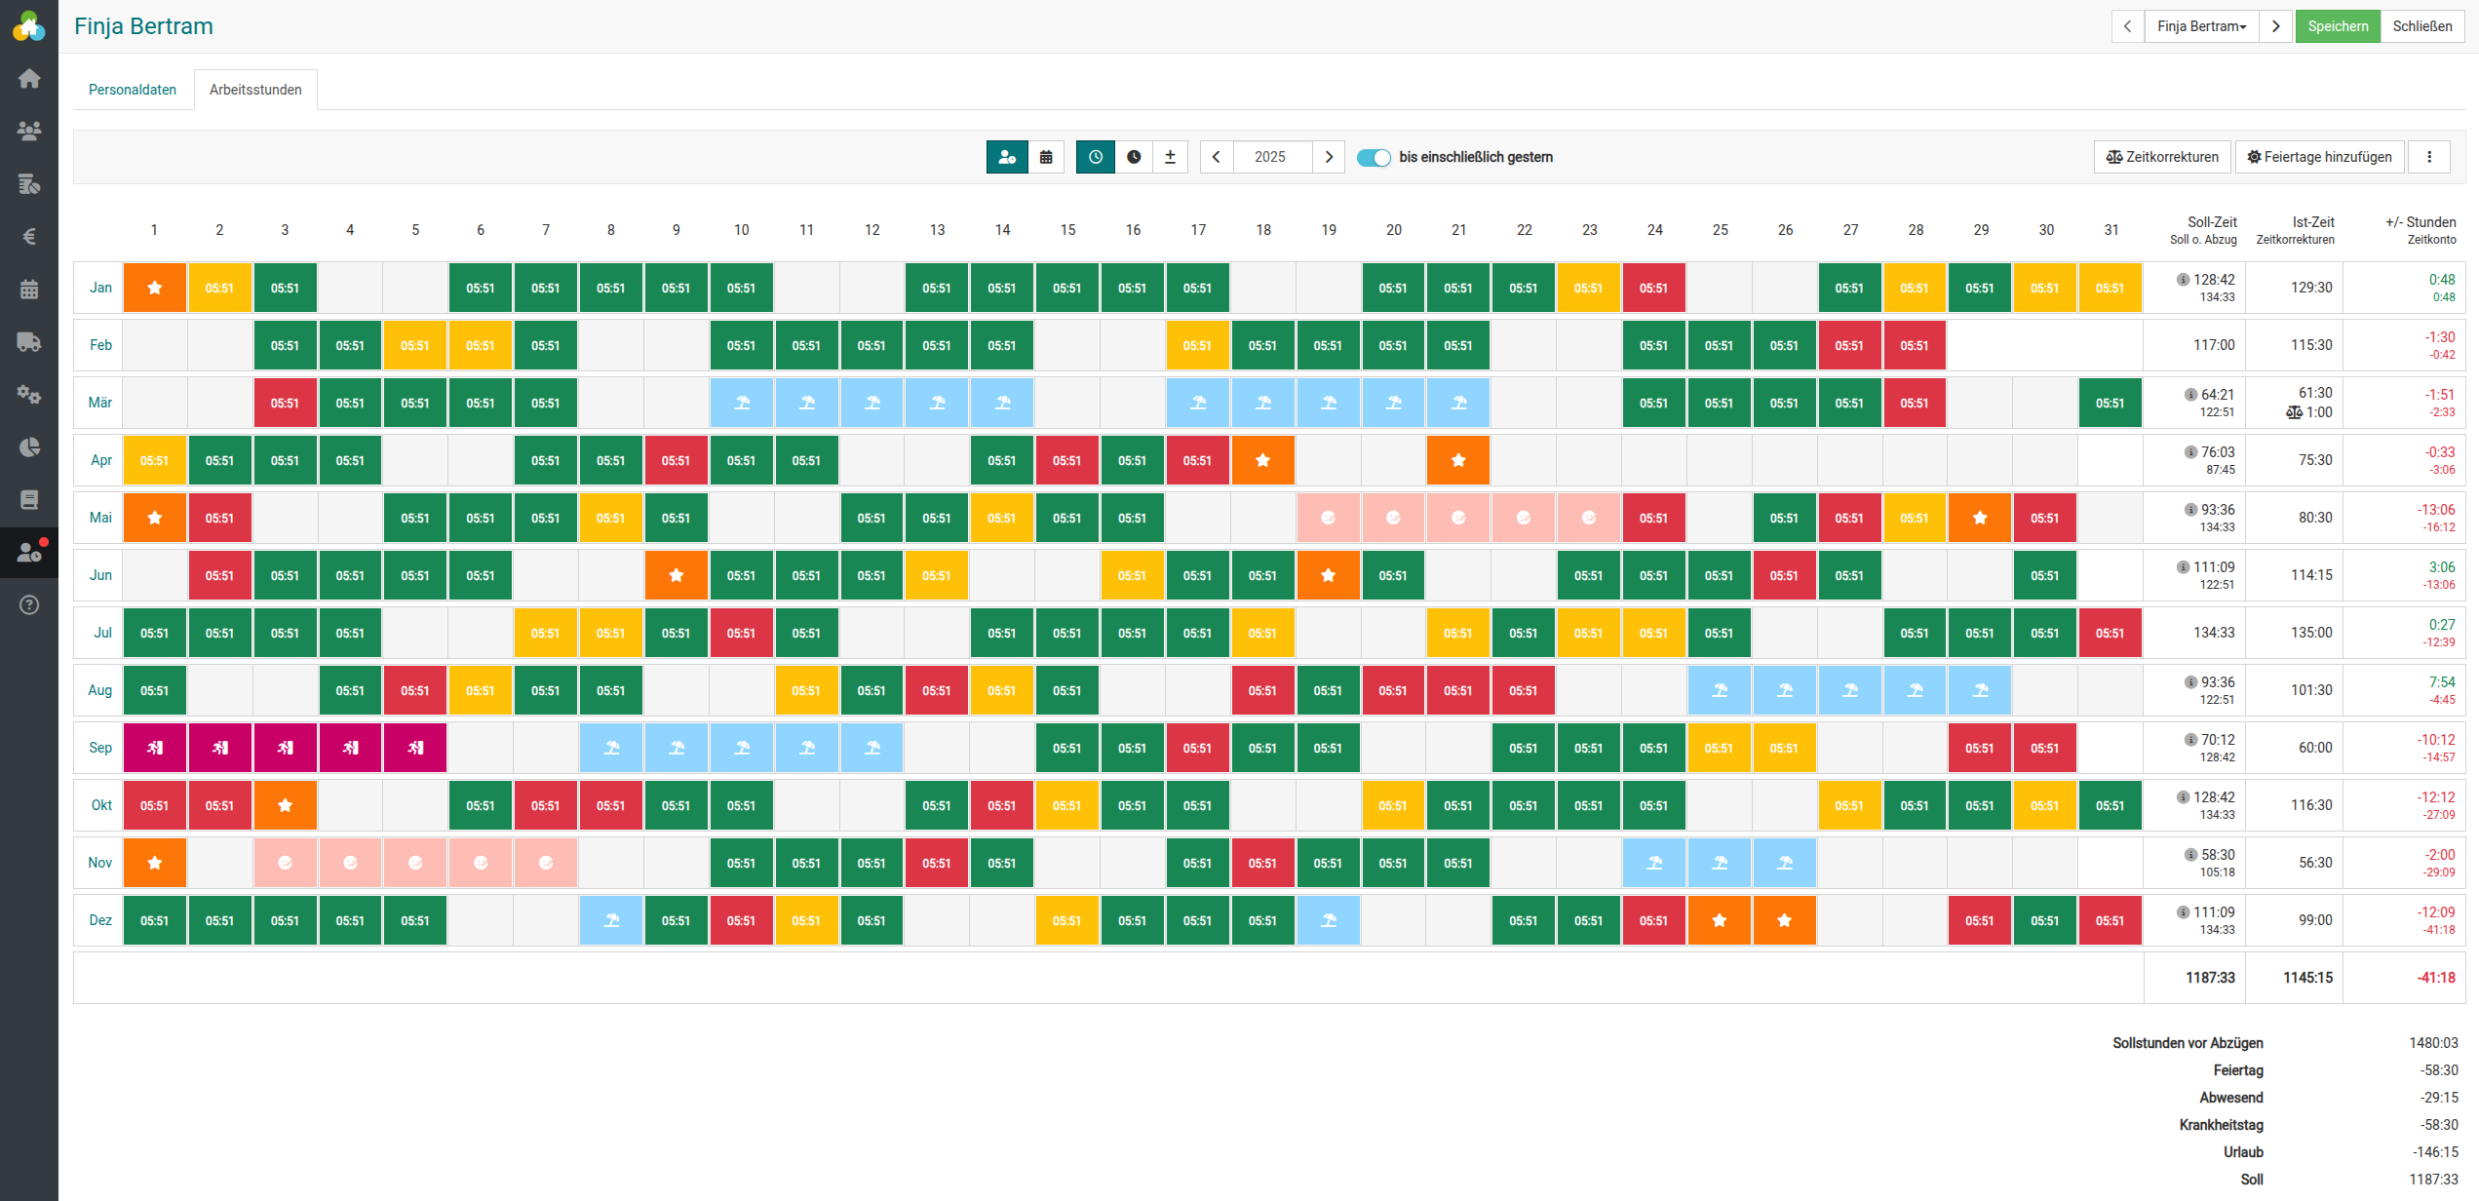This screenshot has width=2479, height=1201.
Task: Open the pie chart reports icon
Action: click(29, 447)
